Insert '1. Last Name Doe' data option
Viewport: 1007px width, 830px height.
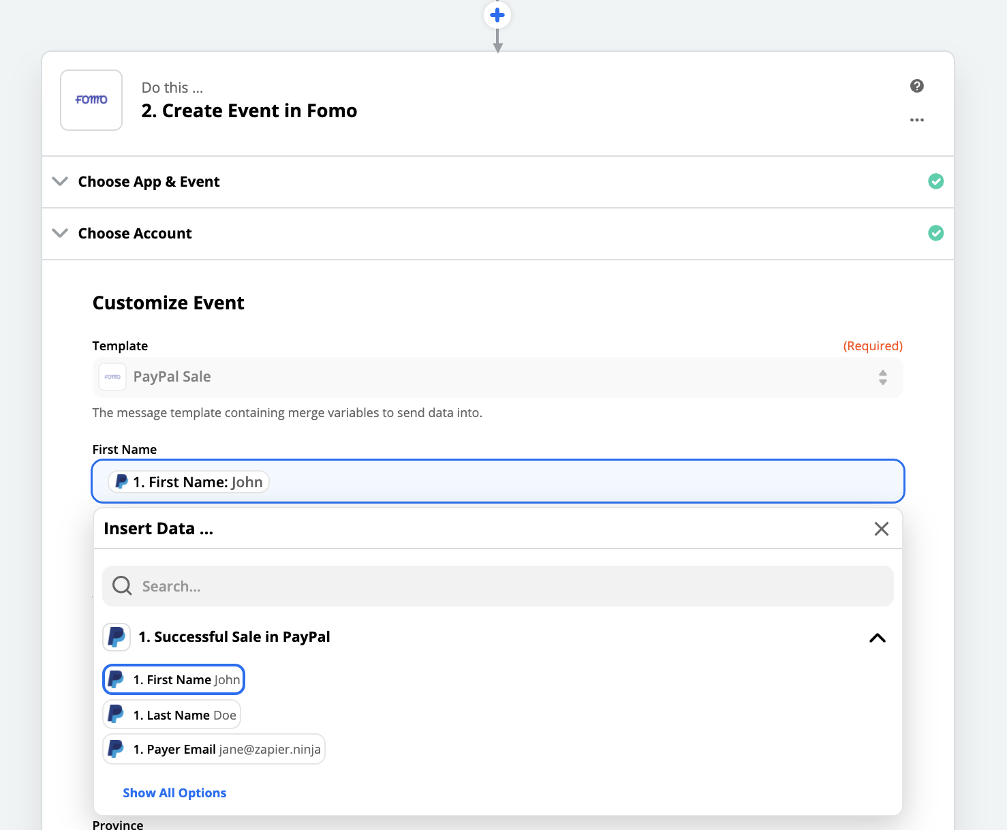click(x=172, y=715)
